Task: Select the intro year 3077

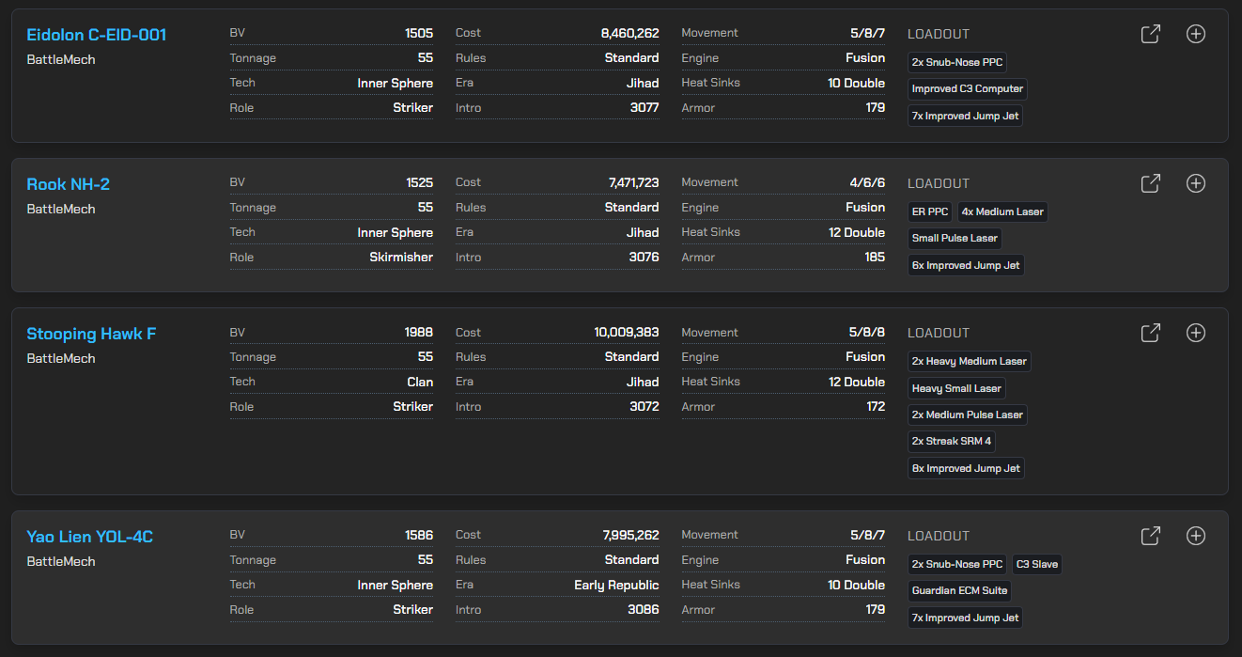Action: pyautogui.click(x=644, y=107)
